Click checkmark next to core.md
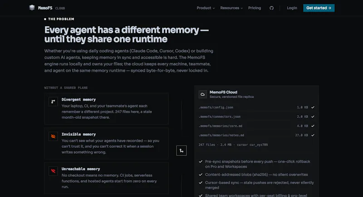The height and width of the screenshot is (197, 363). click(313, 126)
